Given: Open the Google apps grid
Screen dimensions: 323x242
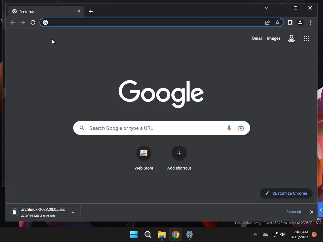Looking at the screenshot, I should coord(307,38).
